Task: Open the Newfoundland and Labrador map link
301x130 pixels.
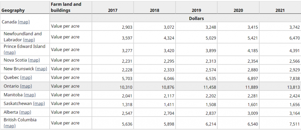Action: (29, 40)
